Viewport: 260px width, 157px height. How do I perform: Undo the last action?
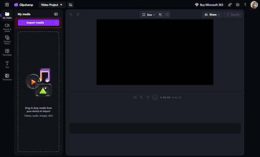pyautogui.click(x=71, y=15)
